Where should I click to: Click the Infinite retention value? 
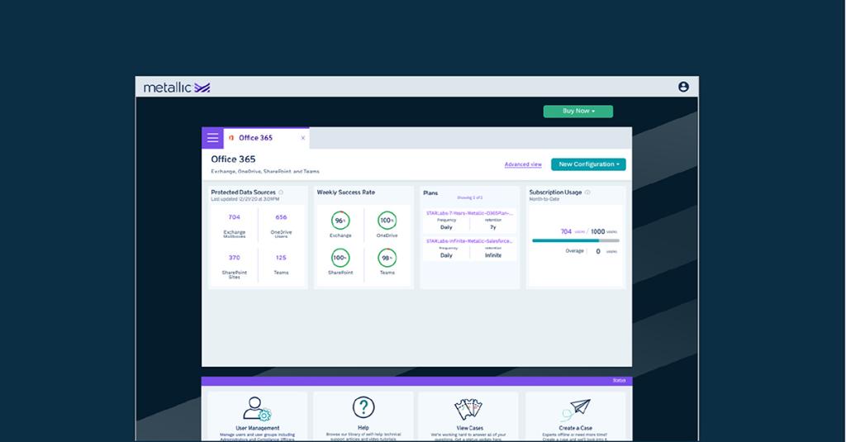[x=492, y=255]
